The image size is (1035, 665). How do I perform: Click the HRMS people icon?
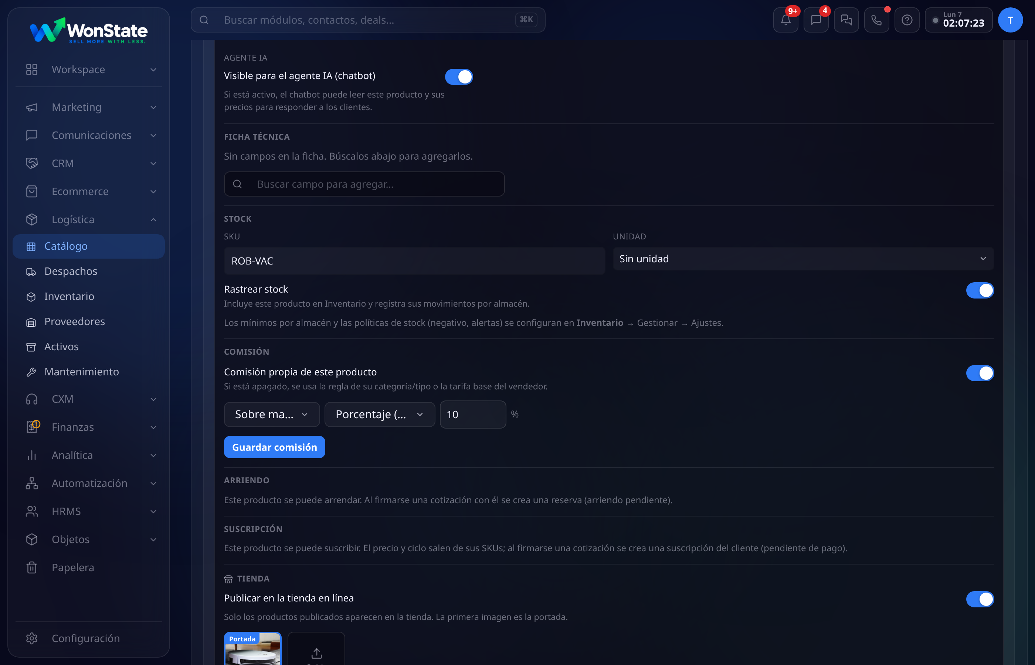(31, 511)
